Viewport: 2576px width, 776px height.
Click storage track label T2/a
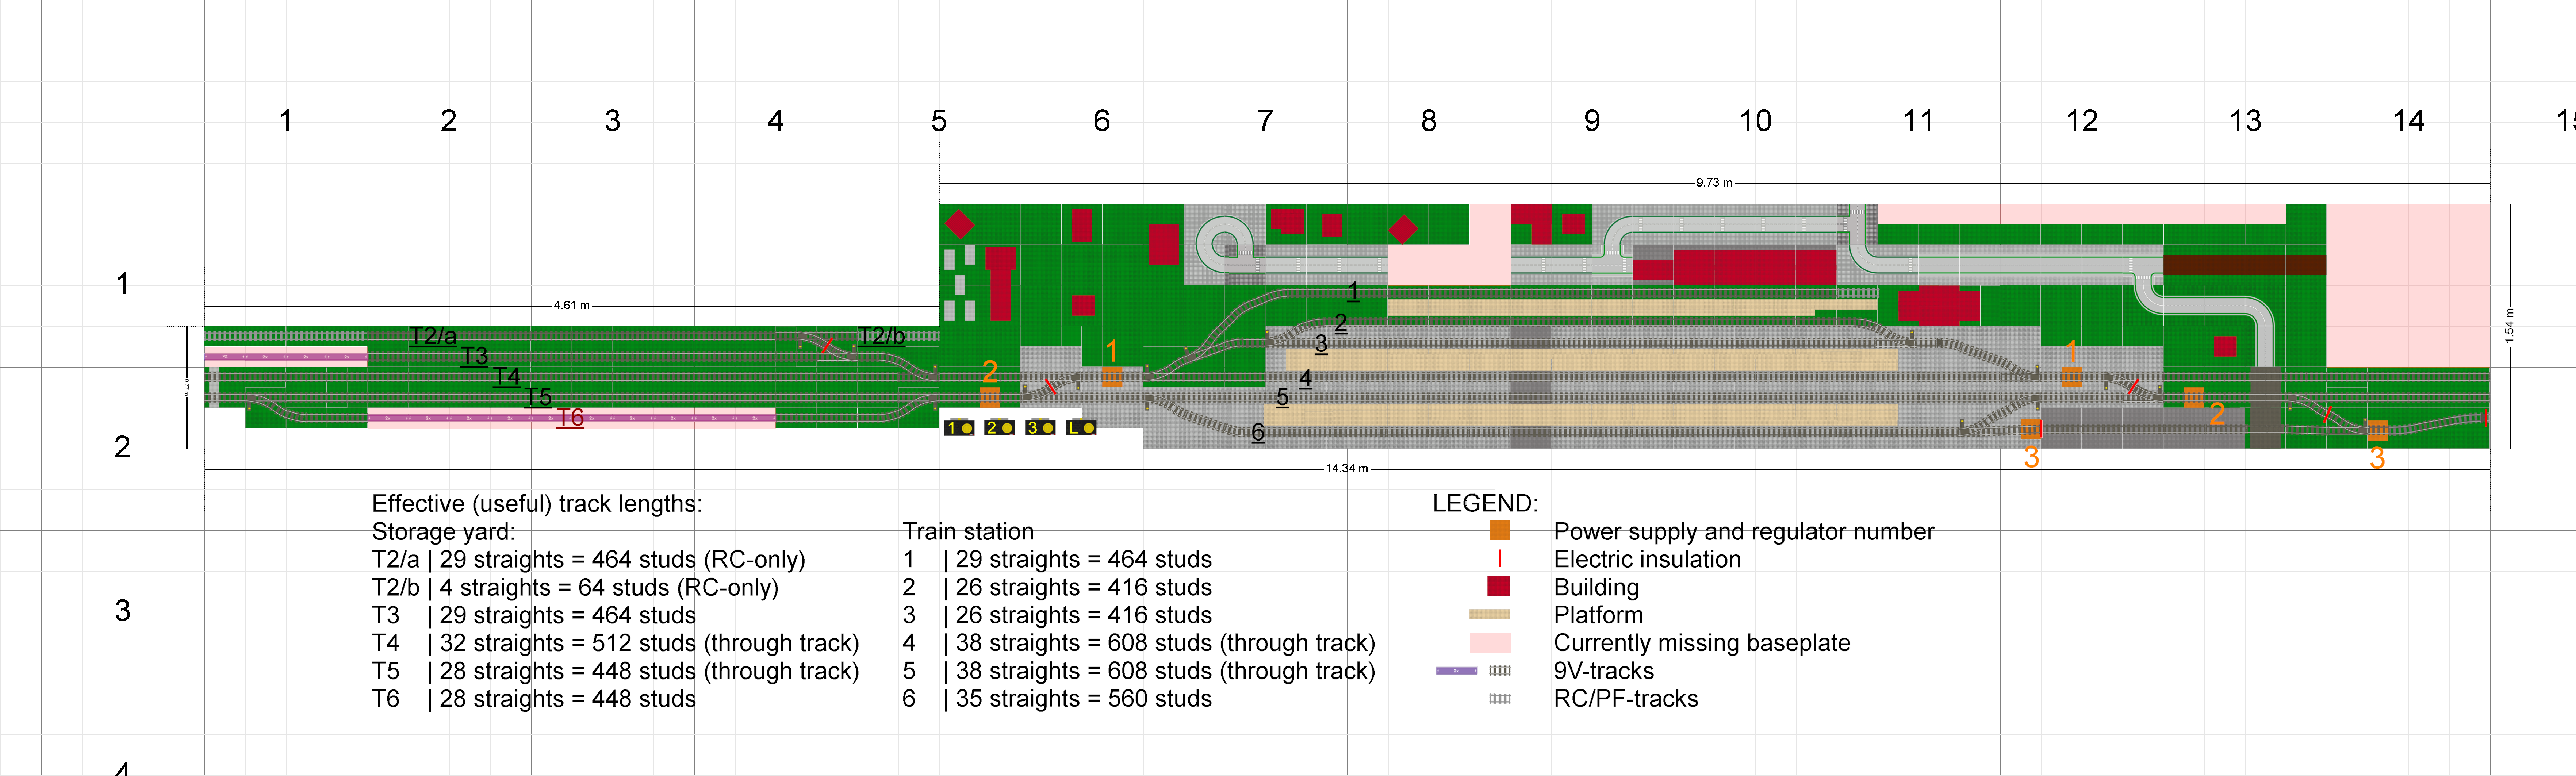click(433, 336)
